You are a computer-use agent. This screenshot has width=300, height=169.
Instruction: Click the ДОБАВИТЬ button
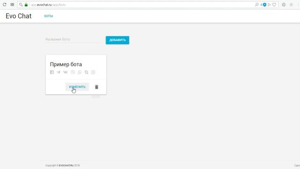click(118, 40)
